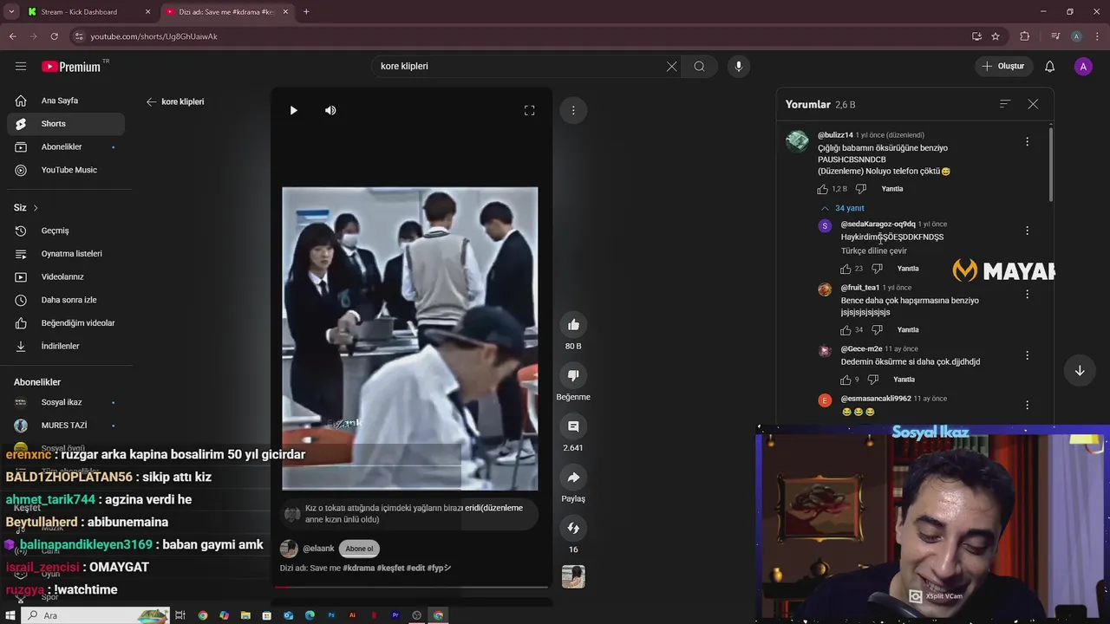
Task: Open Daha sonra izle in sidebar
Action: (66, 300)
